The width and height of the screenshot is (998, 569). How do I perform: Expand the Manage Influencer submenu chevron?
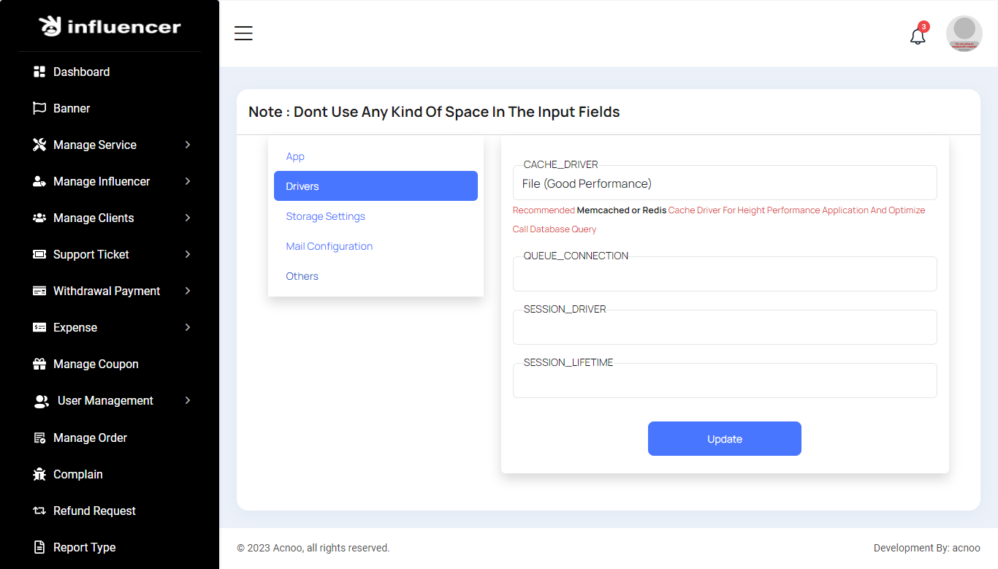pyautogui.click(x=188, y=181)
